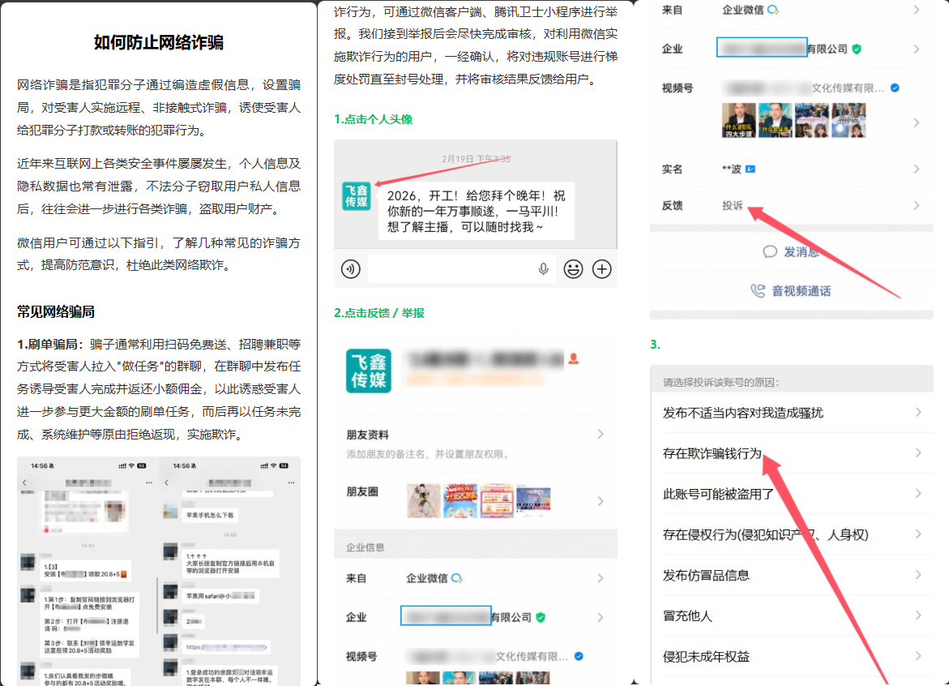Click the phone icon beside 音视频通话
949x686 pixels.
(x=758, y=290)
